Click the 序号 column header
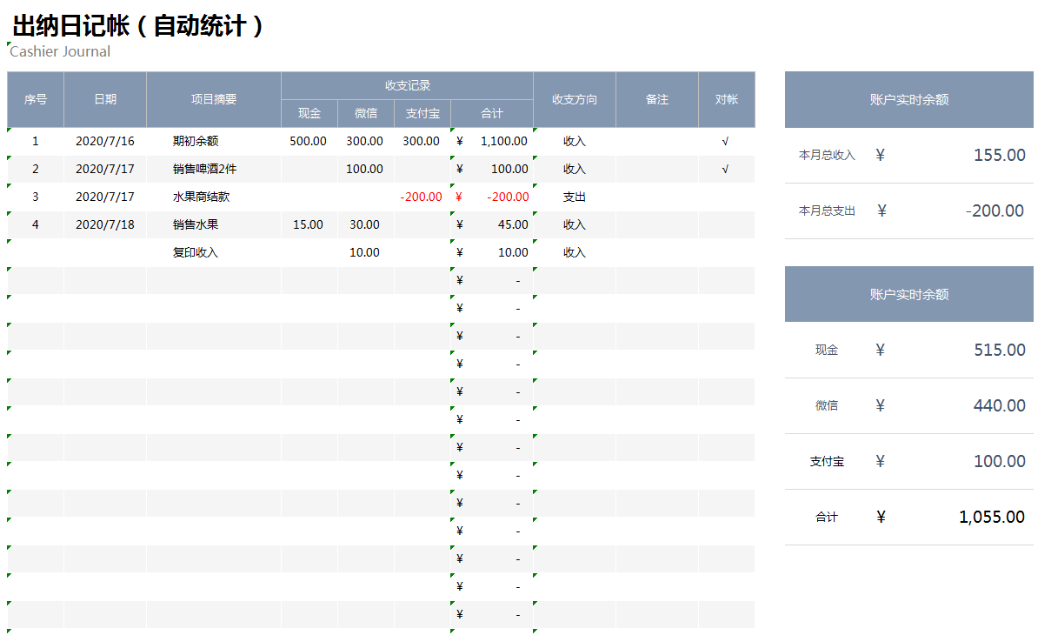Viewport: 1038px width, 635px height. click(x=36, y=99)
